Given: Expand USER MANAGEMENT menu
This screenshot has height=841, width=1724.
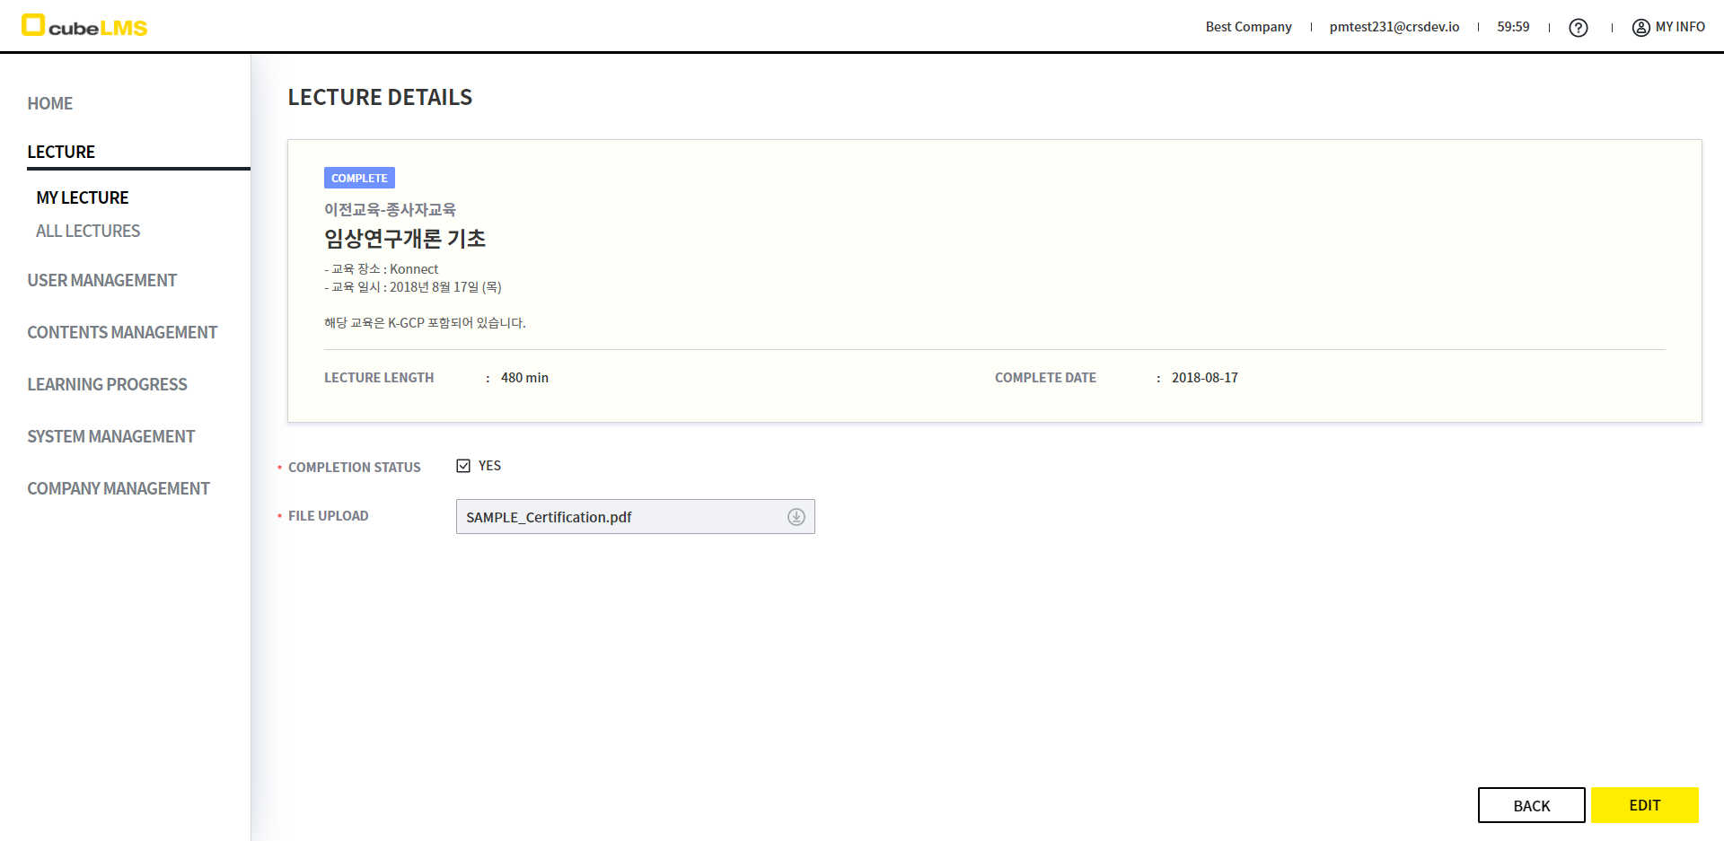Looking at the screenshot, I should tap(102, 280).
